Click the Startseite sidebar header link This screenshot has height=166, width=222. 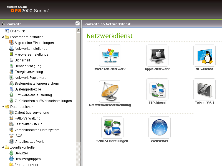click(13, 24)
